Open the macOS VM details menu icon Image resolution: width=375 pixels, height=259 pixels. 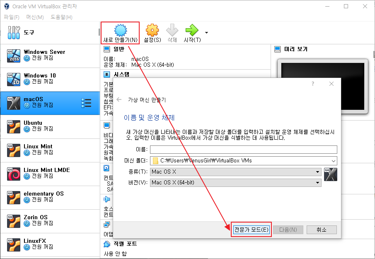pyautogui.click(x=86, y=103)
